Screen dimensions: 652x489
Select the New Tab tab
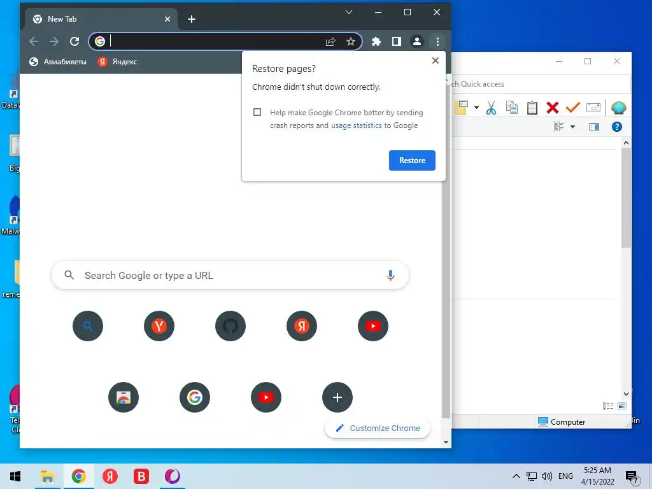click(x=101, y=19)
